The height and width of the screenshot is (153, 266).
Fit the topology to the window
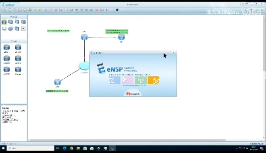pos(87,10)
